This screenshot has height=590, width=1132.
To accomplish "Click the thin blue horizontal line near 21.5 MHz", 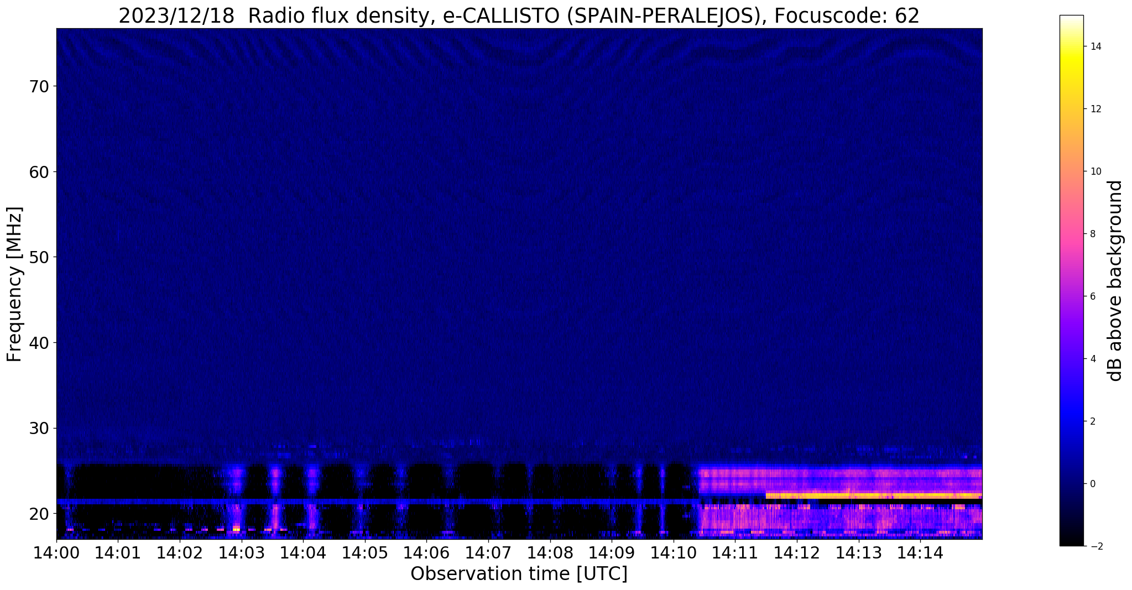I will (x=378, y=501).
